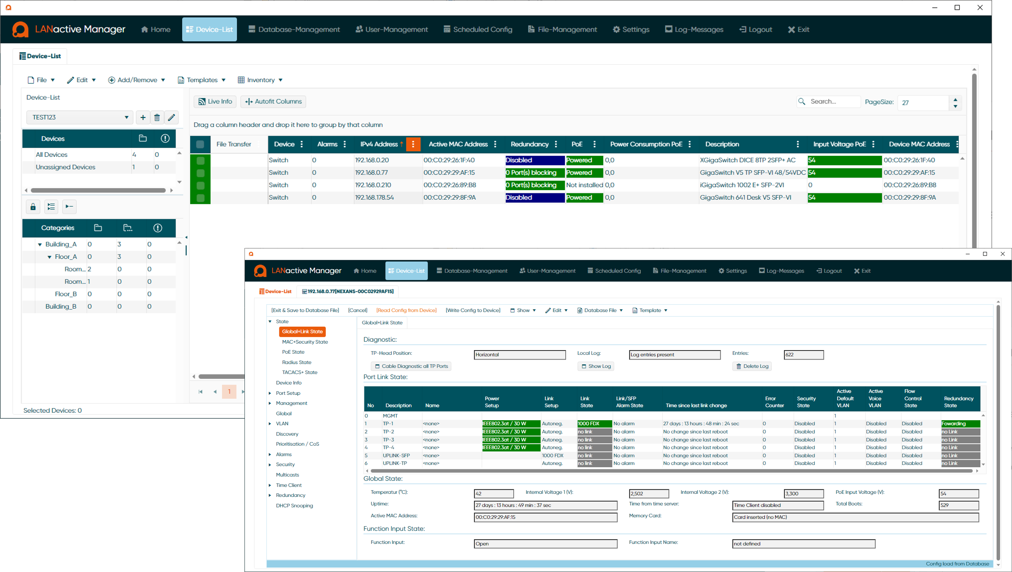The width and height of the screenshot is (1012, 572).
Task: Click the trash icon next to TEST123
Action: pyautogui.click(x=157, y=117)
